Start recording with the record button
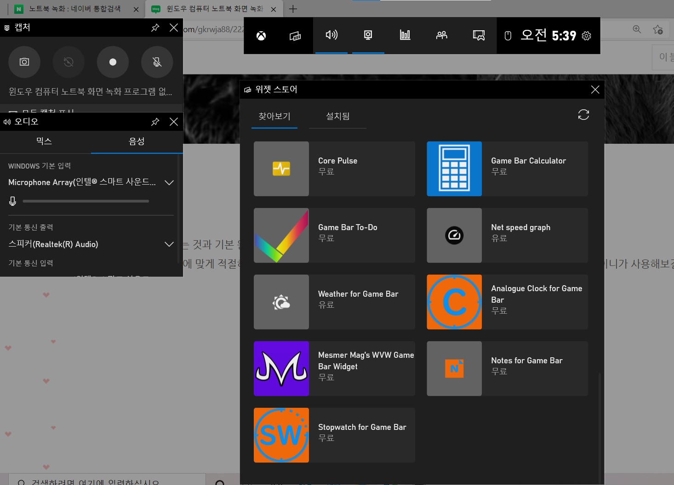This screenshot has width=674, height=485. point(113,62)
